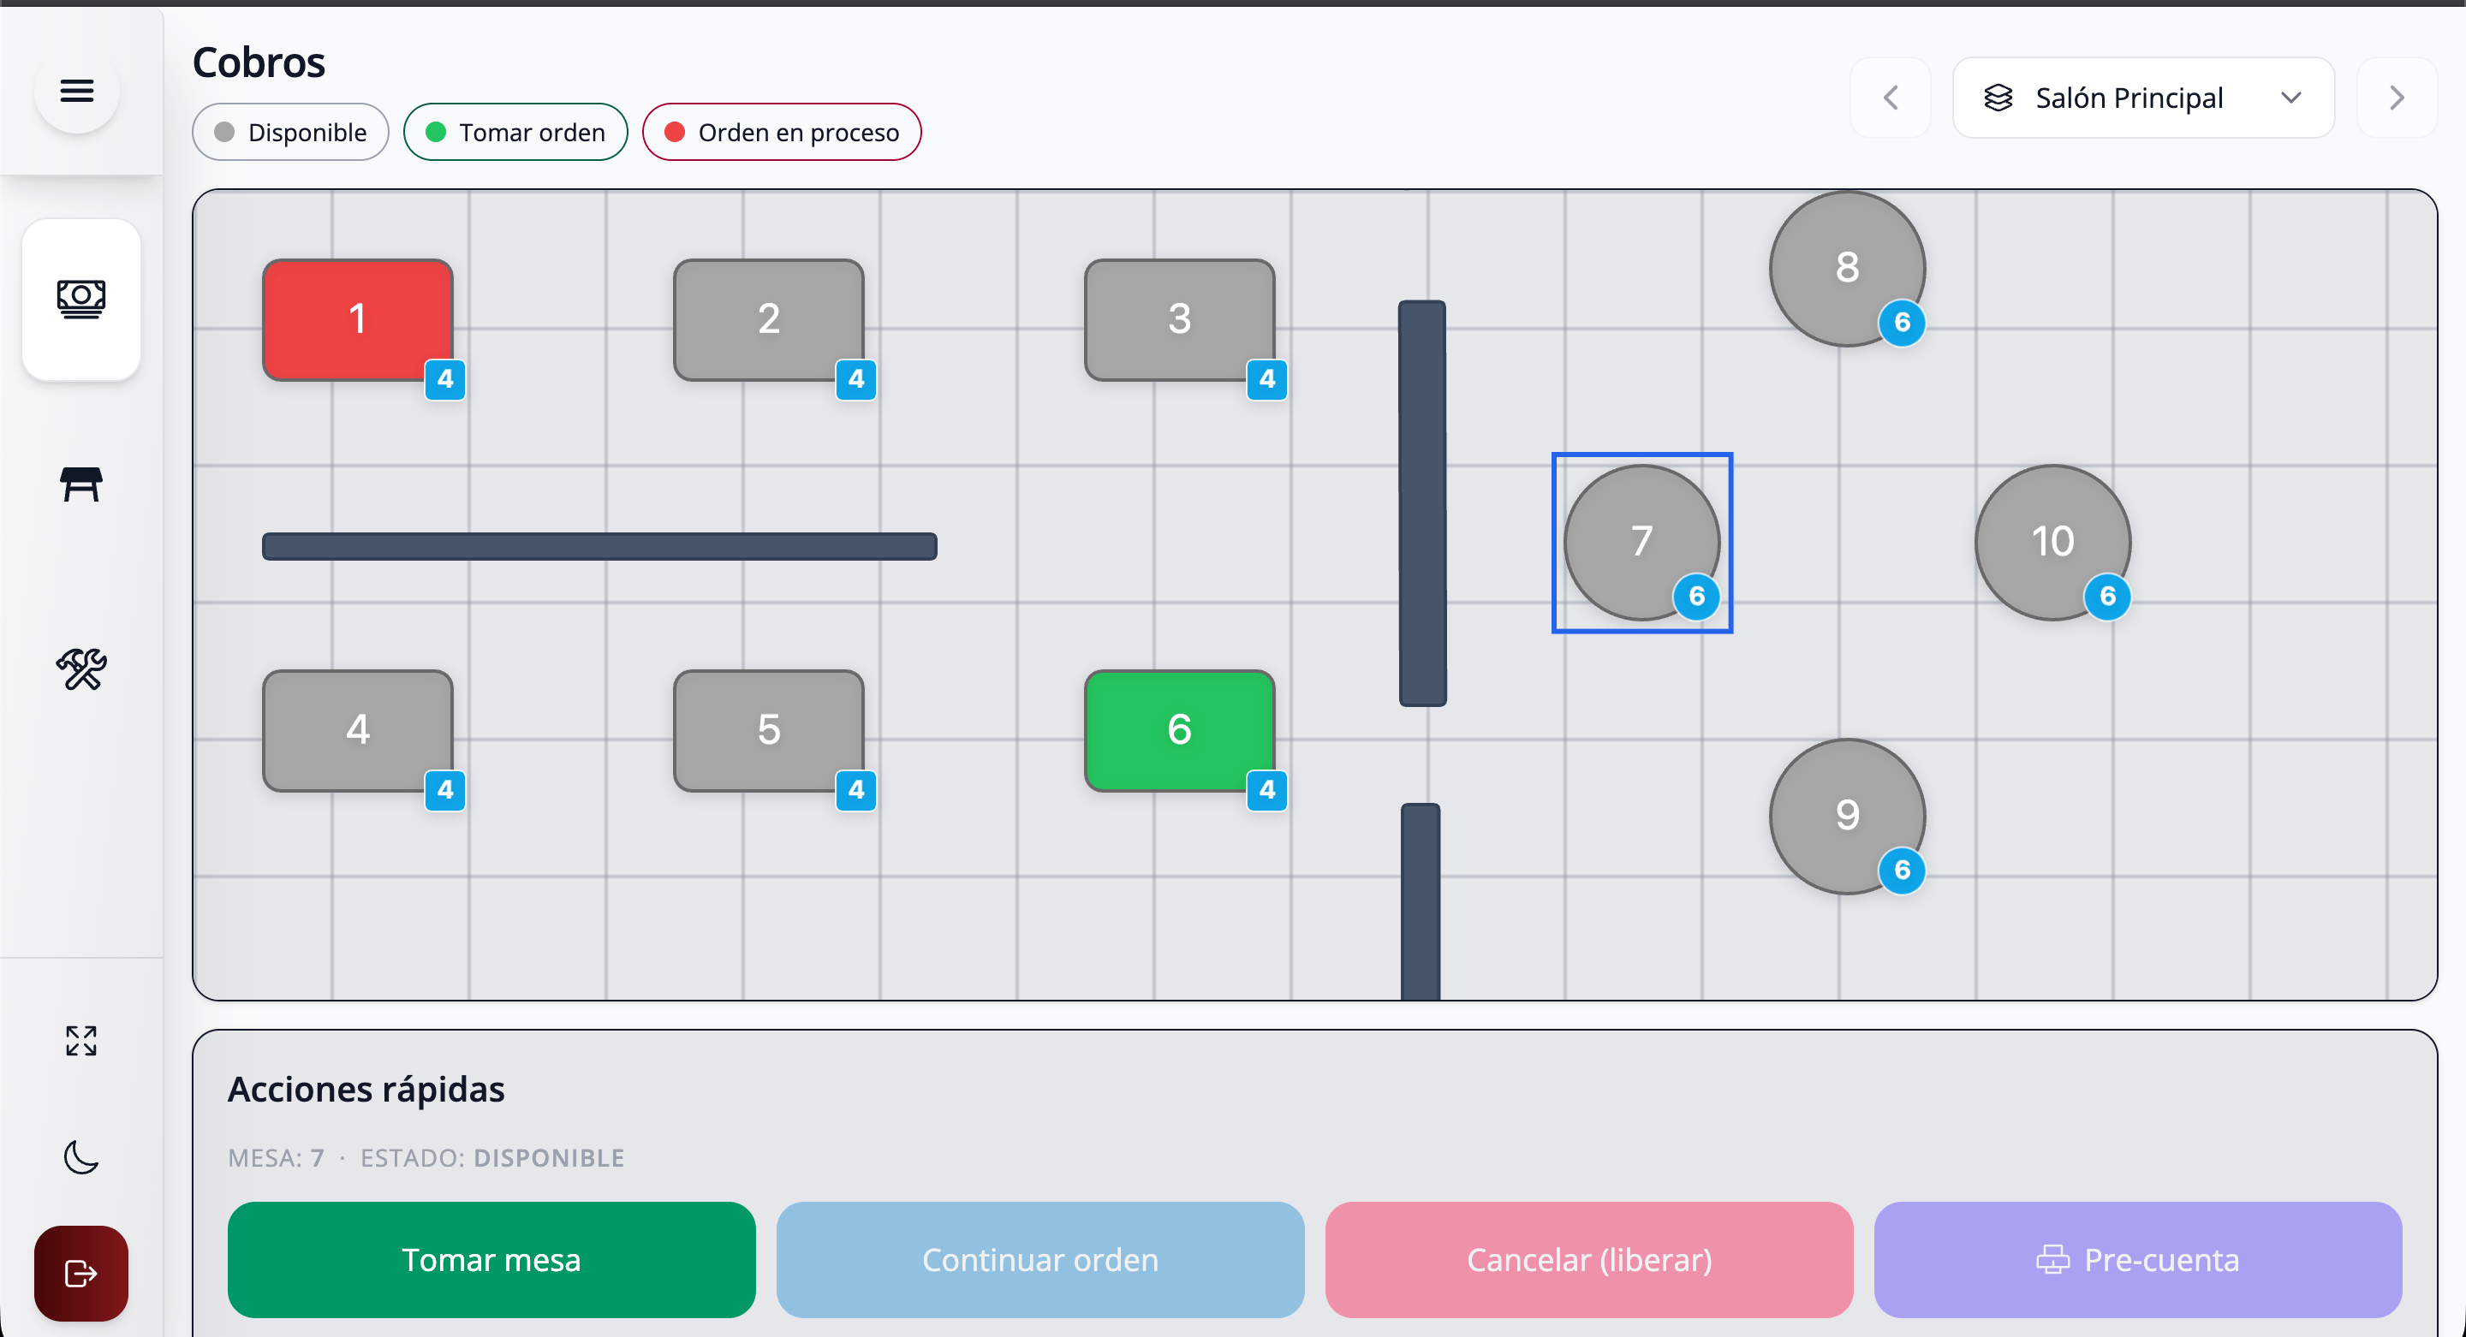Click the fullscreen expand icon
Viewport: 2466px width, 1337px height.
81,1040
